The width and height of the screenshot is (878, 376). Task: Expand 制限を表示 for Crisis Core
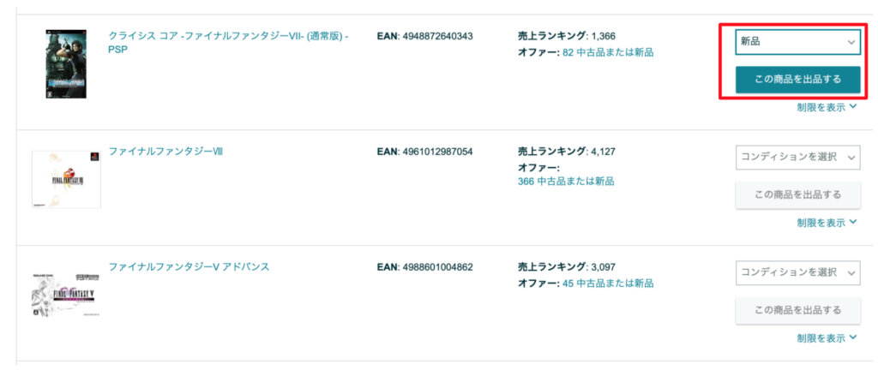coord(827,107)
